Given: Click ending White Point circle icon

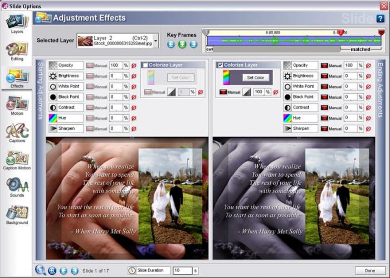Looking at the screenshot, I should click(x=287, y=86).
